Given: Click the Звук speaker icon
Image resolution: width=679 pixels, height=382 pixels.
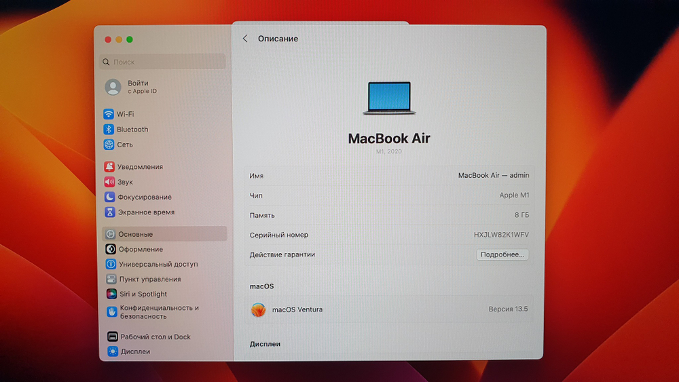Looking at the screenshot, I should coord(109,182).
